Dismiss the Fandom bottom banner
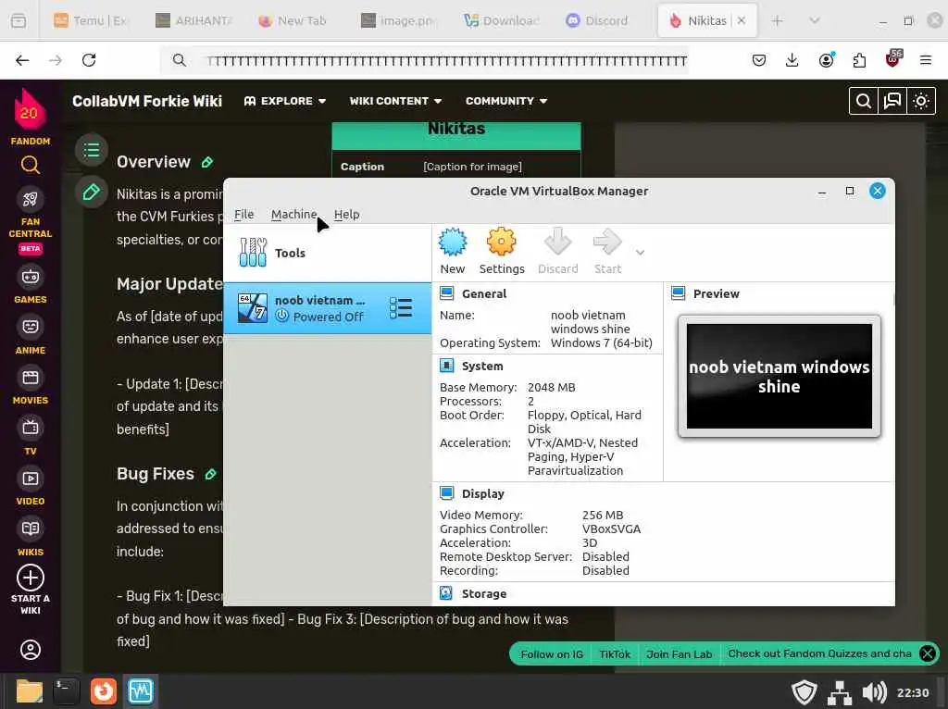This screenshot has width=948, height=709. [x=928, y=653]
